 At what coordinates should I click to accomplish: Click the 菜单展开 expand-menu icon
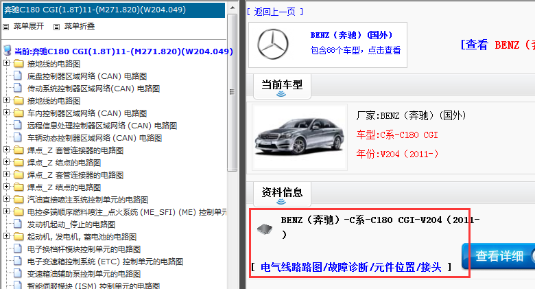point(5,27)
